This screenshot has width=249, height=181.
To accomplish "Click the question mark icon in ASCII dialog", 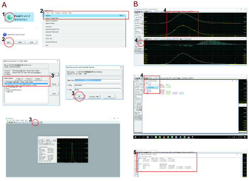I will pyautogui.click(x=5, y=34).
